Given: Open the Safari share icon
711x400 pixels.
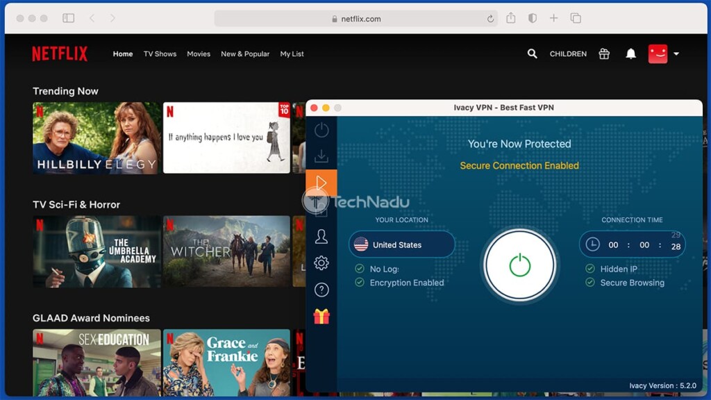Looking at the screenshot, I should [x=511, y=17].
